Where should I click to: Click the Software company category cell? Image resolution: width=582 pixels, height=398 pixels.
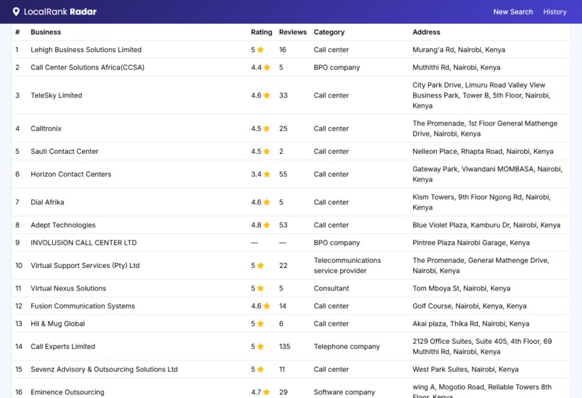[x=344, y=392]
